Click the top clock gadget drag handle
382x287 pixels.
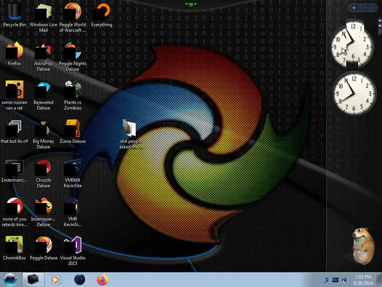tap(380, 31)
